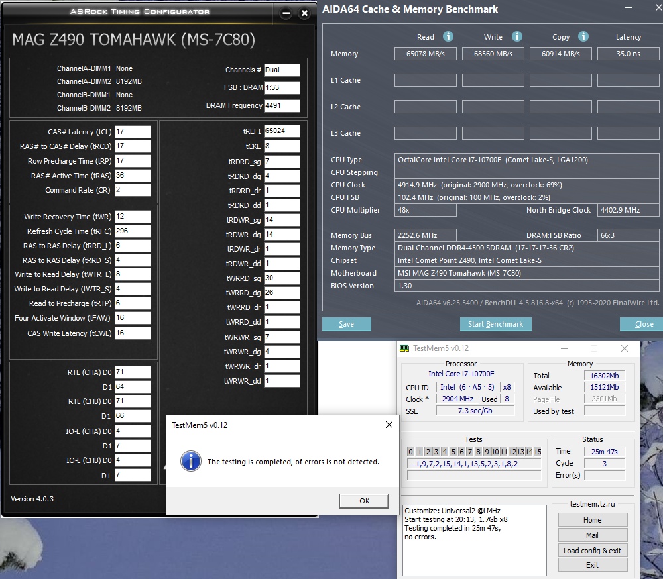Click Four Activate Window (tFAW) field
663x579 pixels.
point(133,318)
